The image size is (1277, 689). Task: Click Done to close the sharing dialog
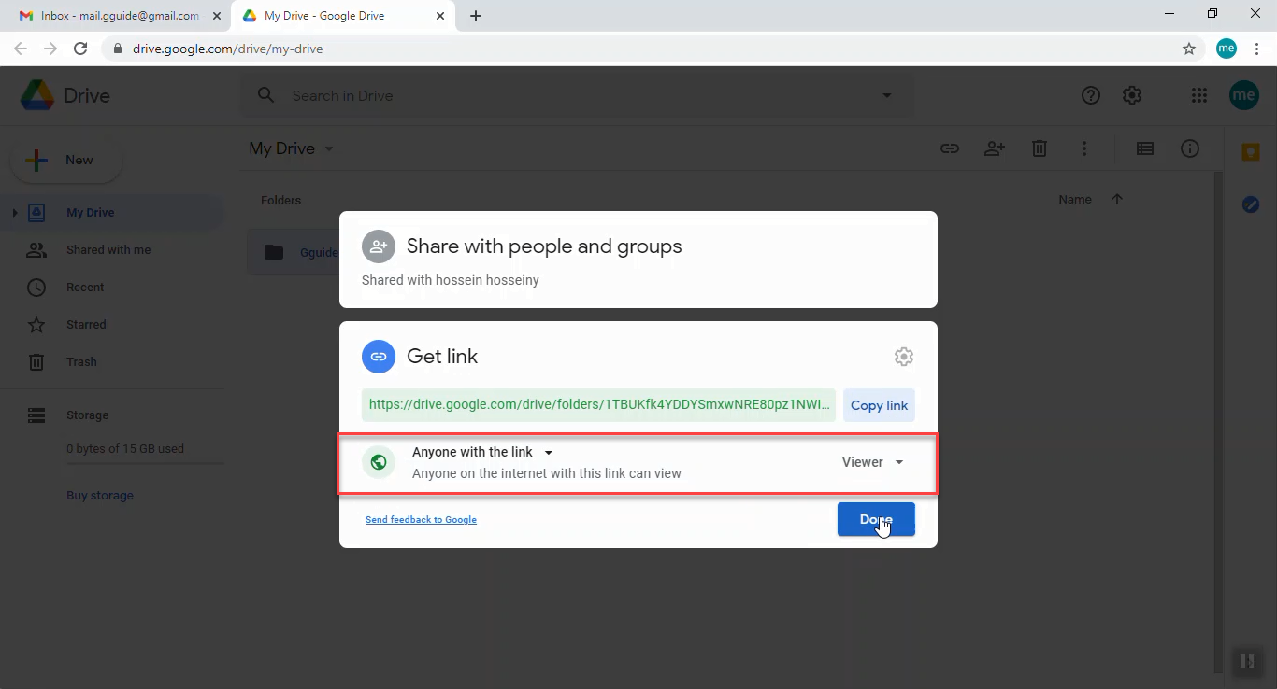coord(875,519)
